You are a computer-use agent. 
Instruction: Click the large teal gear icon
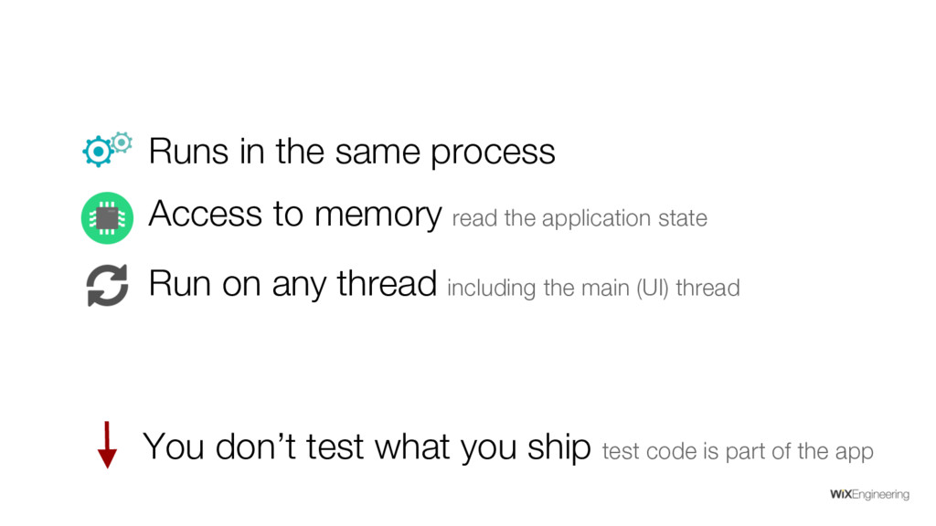[x=97, y=153]
